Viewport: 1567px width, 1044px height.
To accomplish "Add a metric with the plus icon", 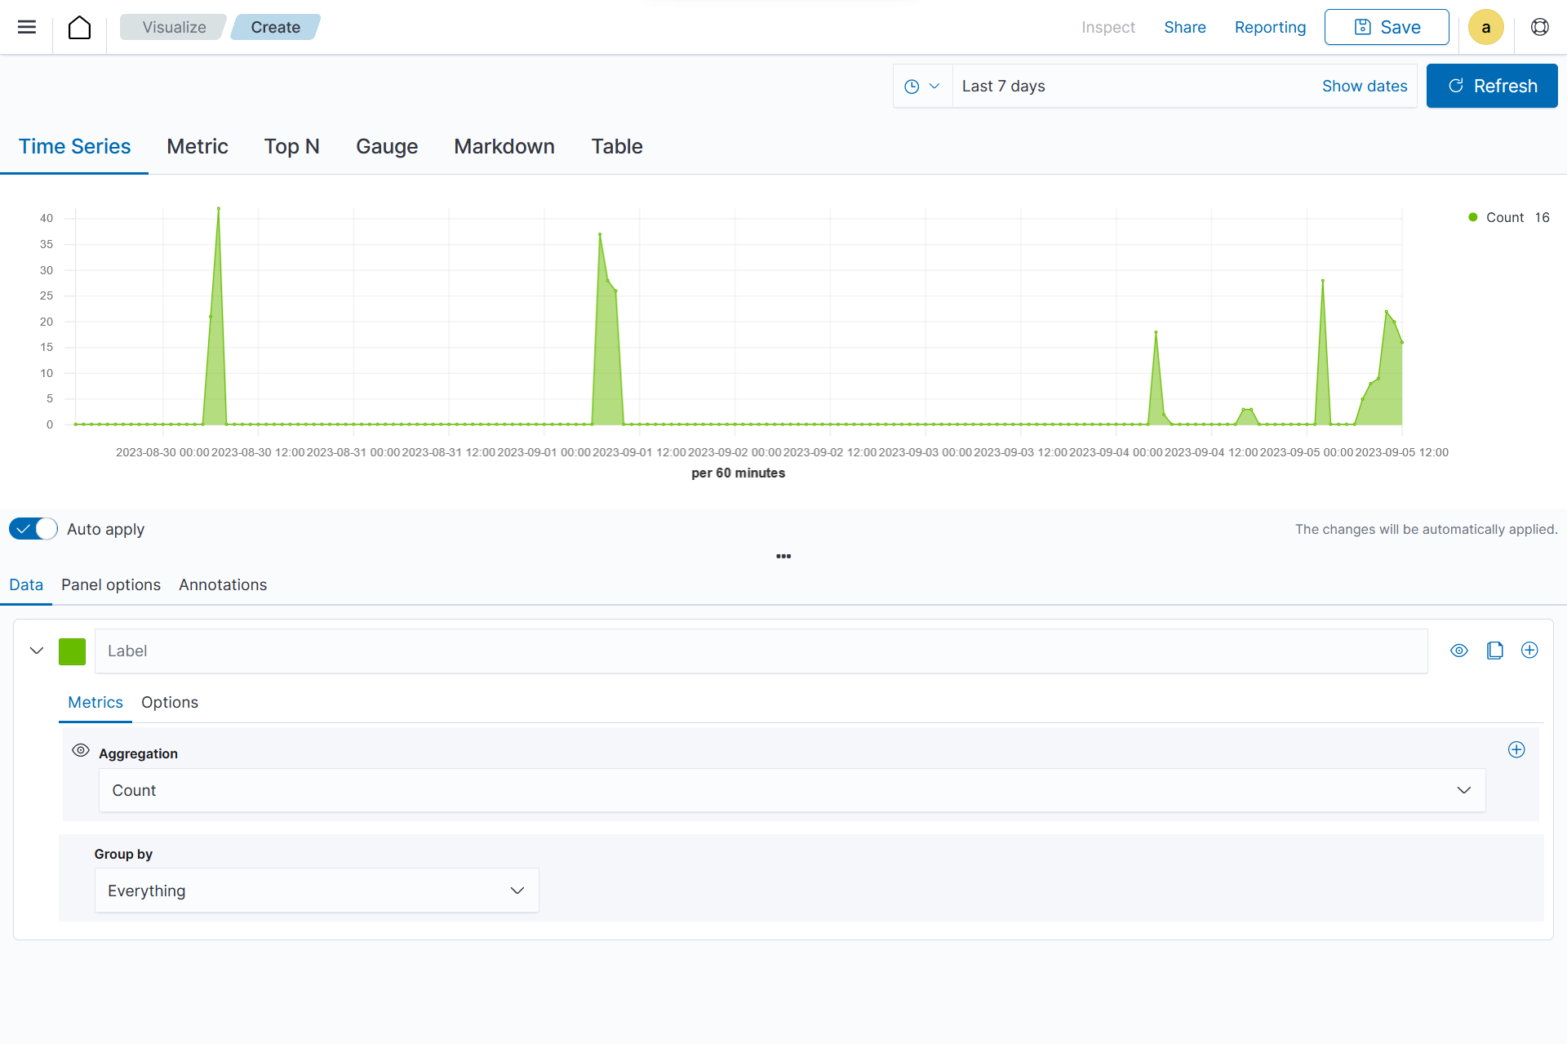I will (x=1516, y=749).
